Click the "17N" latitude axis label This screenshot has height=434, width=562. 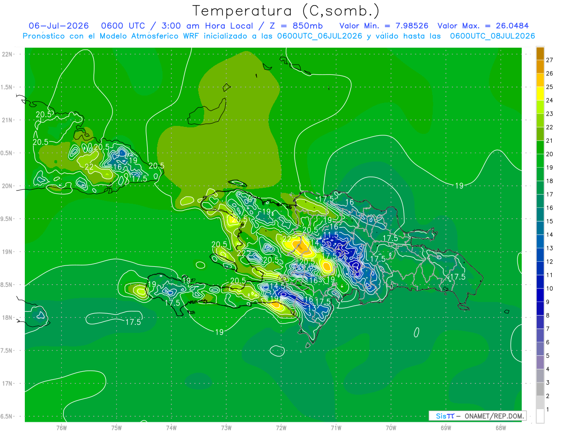7,383
